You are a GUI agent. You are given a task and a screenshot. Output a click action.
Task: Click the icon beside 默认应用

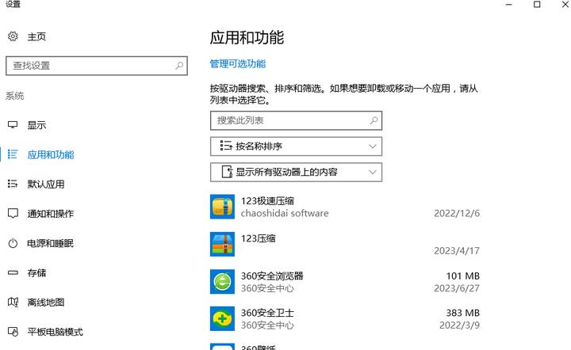pyautogui.click(x=13, y=184)
